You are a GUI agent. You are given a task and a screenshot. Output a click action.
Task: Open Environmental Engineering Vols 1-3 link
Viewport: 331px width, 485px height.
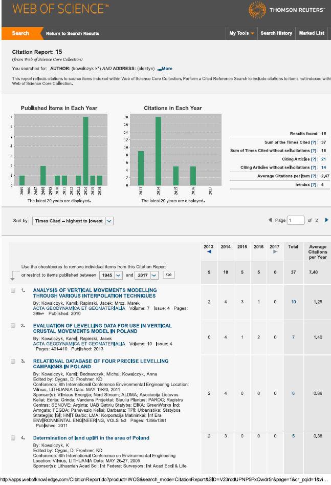(x=80, y=420)
